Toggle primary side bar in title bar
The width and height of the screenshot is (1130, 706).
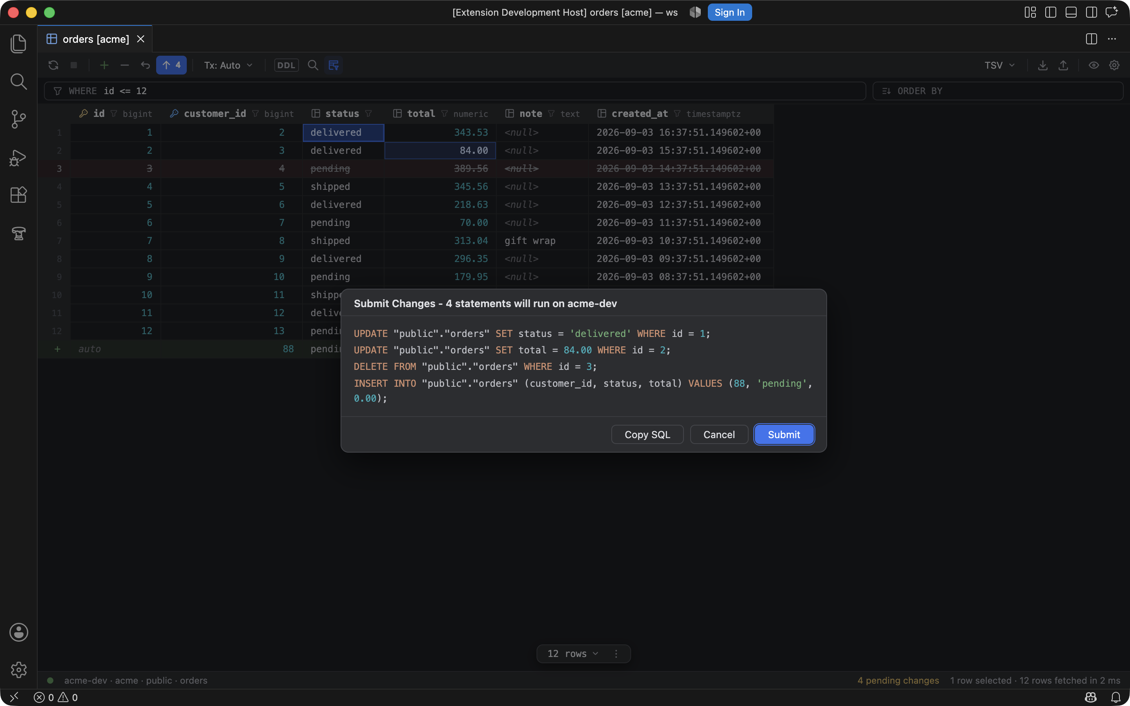[1051, 12]
